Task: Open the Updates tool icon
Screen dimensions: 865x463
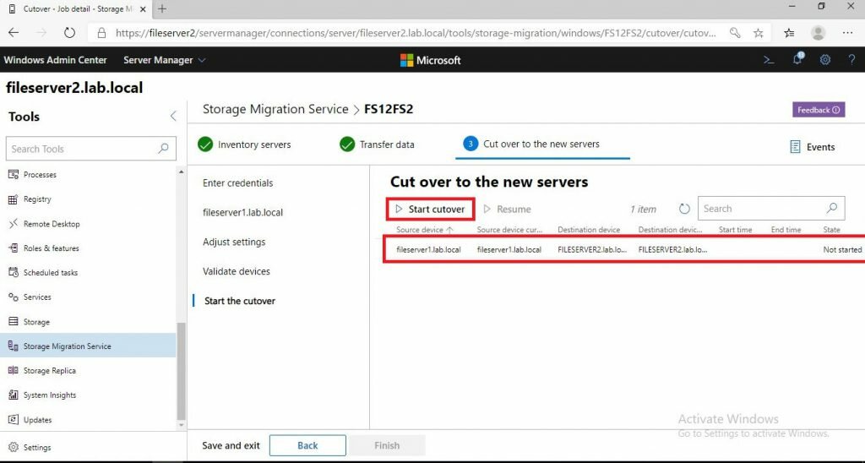Action: point(13,419)
